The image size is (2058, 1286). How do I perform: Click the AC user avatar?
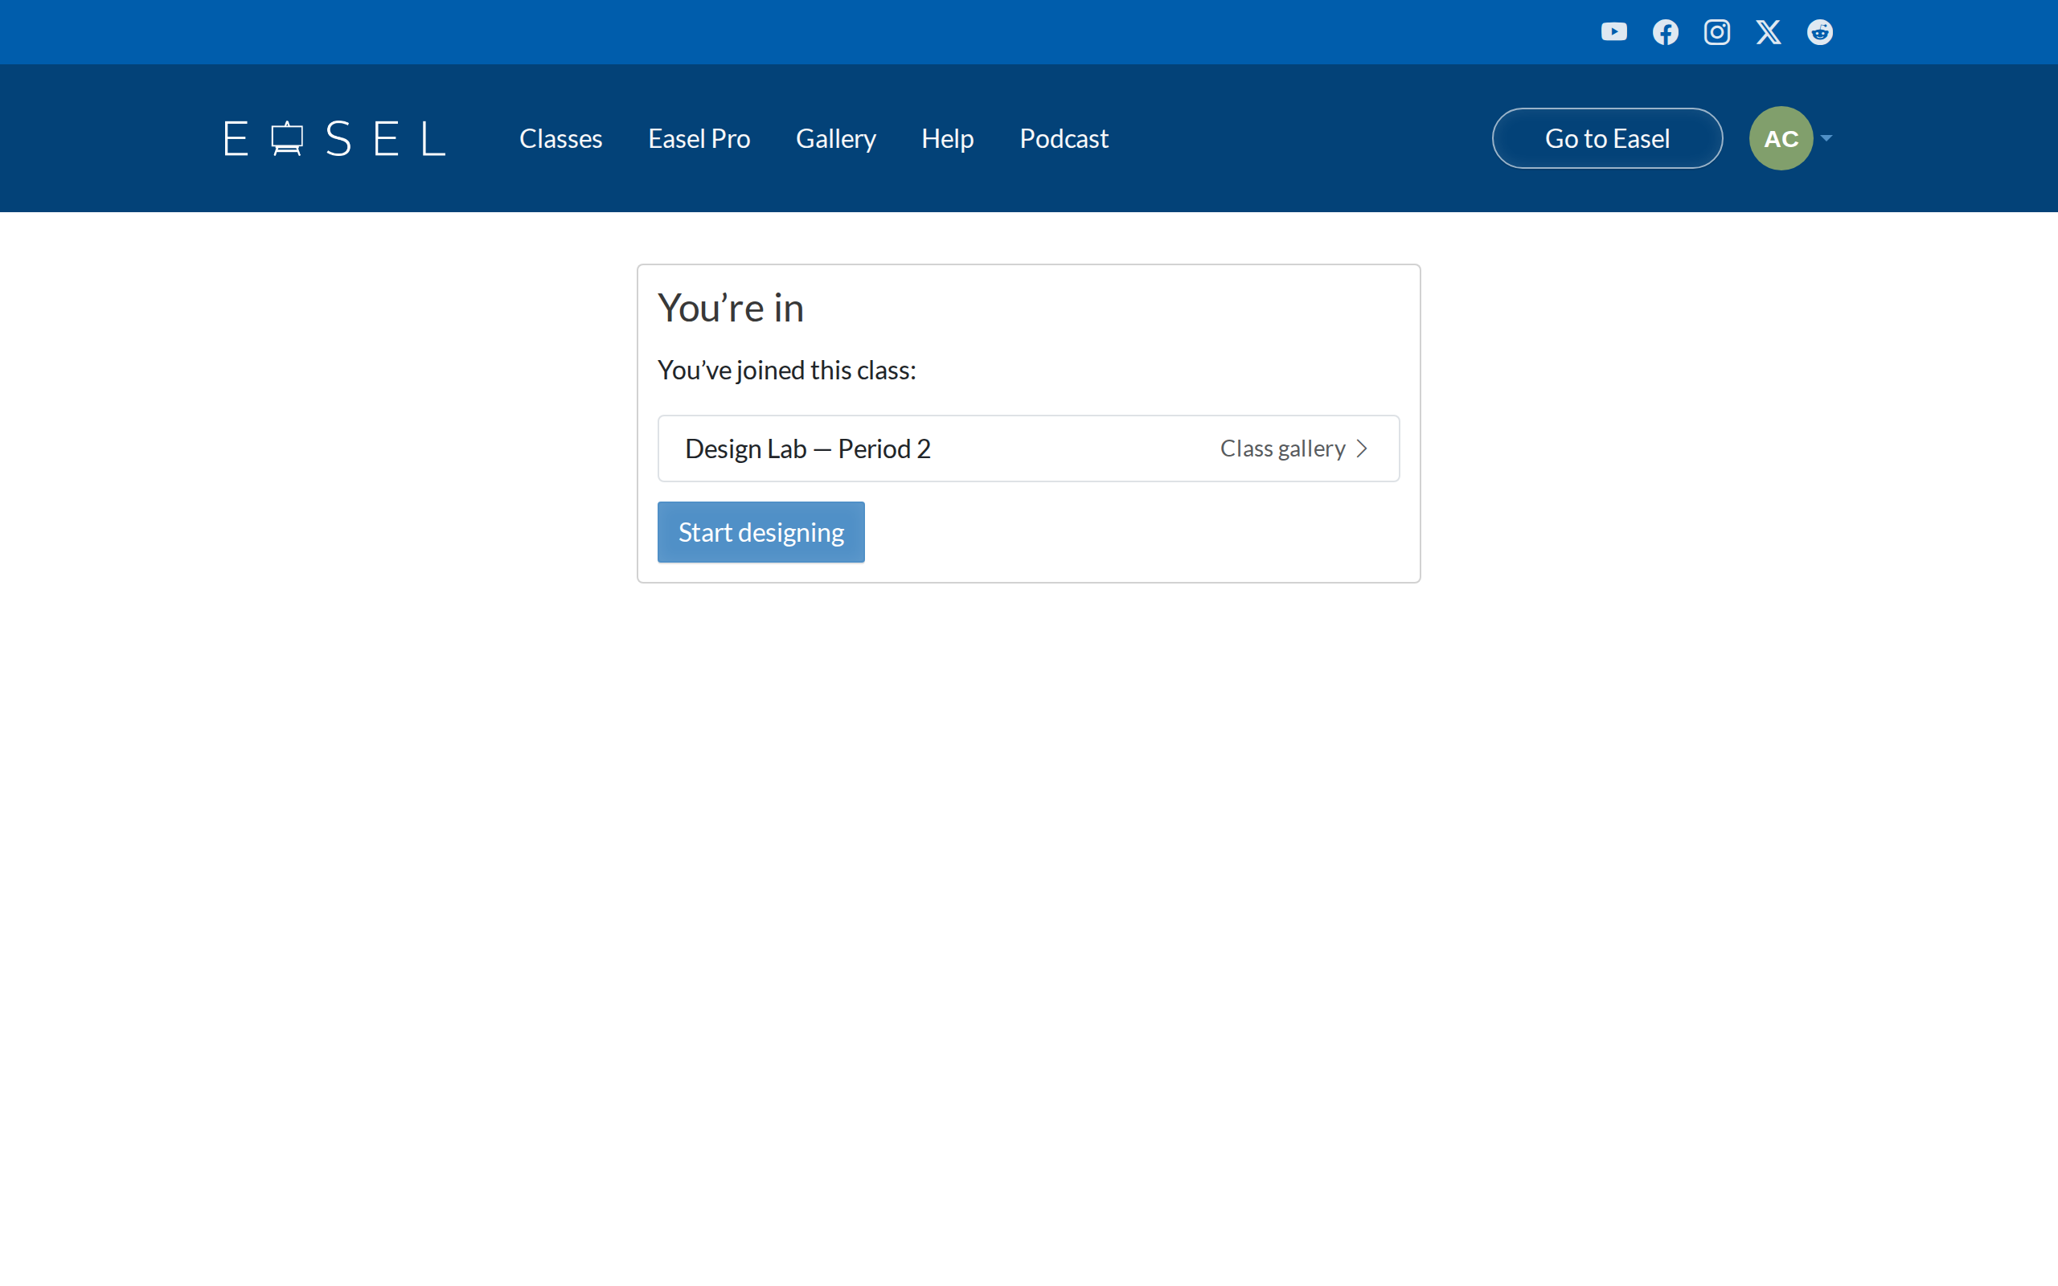tap(1781, 137)
